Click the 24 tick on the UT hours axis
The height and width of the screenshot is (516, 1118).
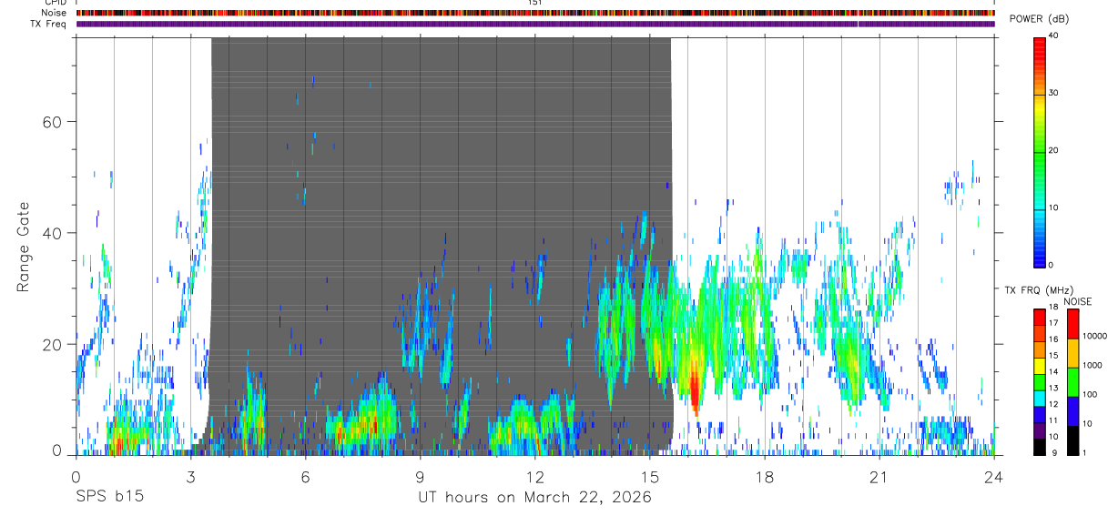tap(994, 476)
